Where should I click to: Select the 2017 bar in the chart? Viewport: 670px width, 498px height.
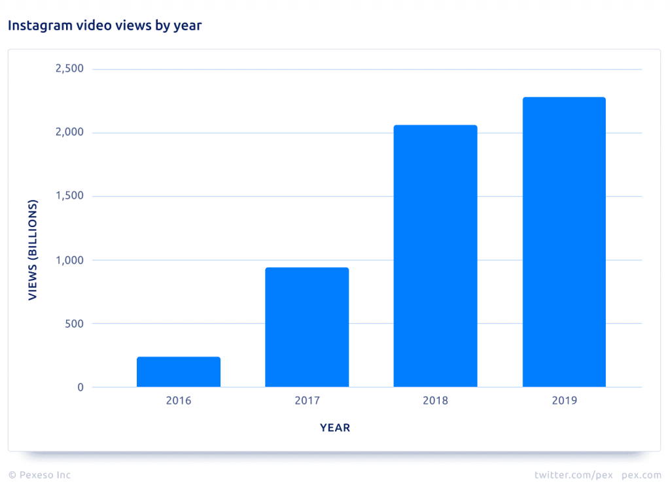tap(307, 326)
